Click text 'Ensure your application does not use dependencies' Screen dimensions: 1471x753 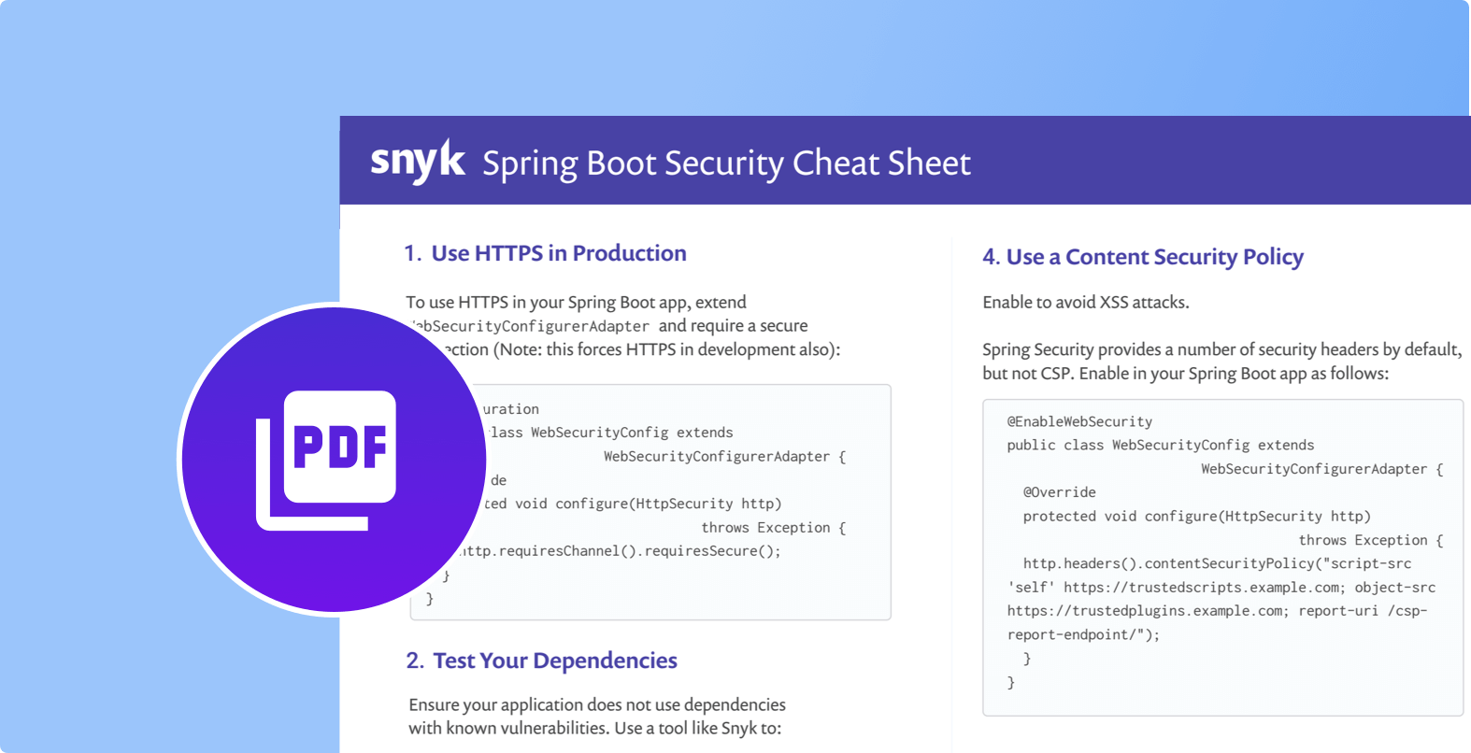pyautogui.click(x=597, y=704)
